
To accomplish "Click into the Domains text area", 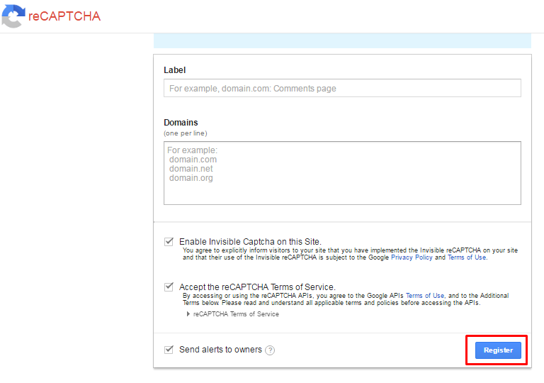I will 342,173.
